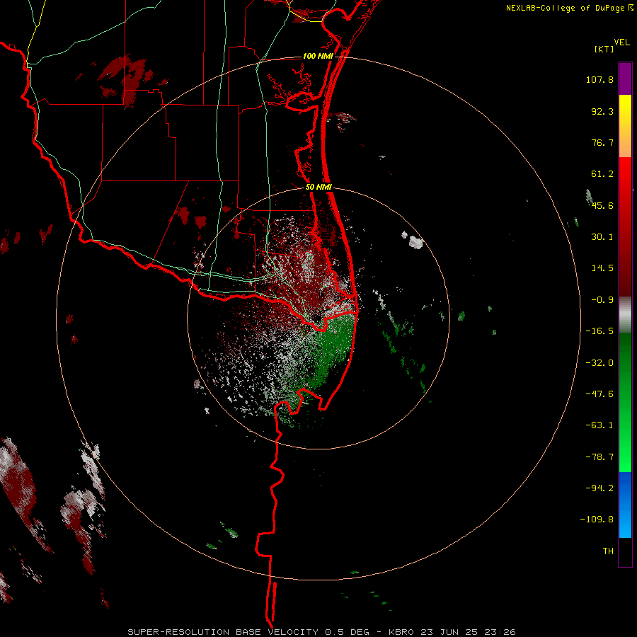Image resolution: width=637 pixels, height=637 pixels.
Task: Click the -0.9 value on velocity scale
Action: pyautogui.click(x=602, y=300)
